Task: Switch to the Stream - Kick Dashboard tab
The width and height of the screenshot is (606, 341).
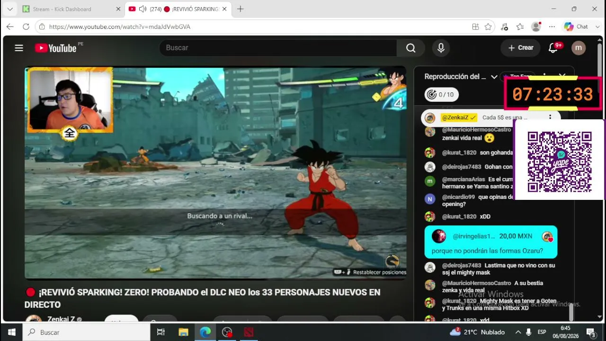Action: tap(71, 9)
